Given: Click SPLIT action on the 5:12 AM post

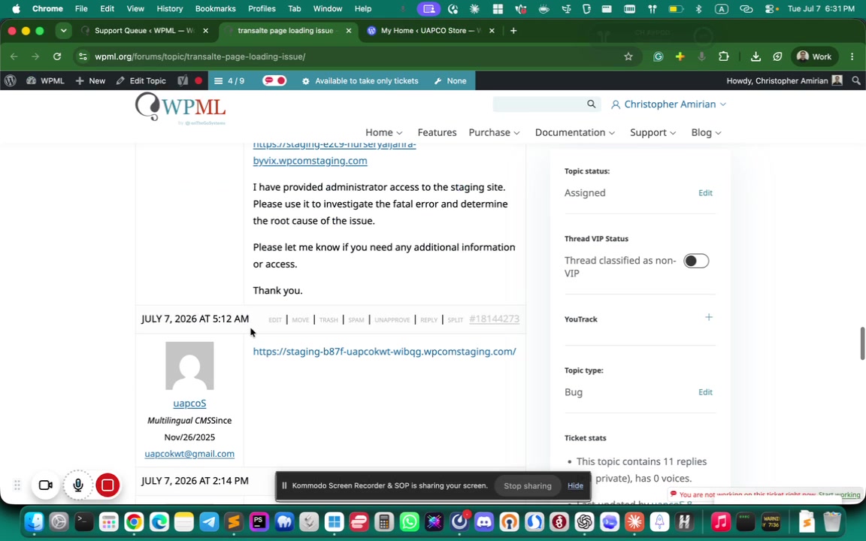Looking at the screenshot, I should pyautogui.click(x=455, y=320).
